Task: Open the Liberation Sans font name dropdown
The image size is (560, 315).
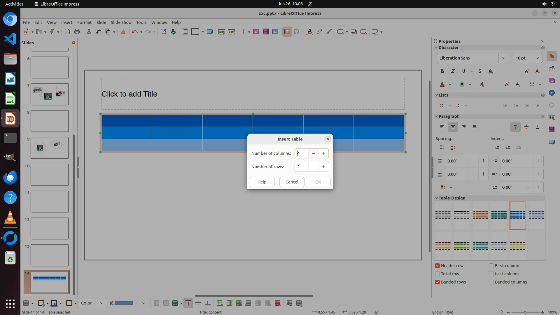Action: 503,58
